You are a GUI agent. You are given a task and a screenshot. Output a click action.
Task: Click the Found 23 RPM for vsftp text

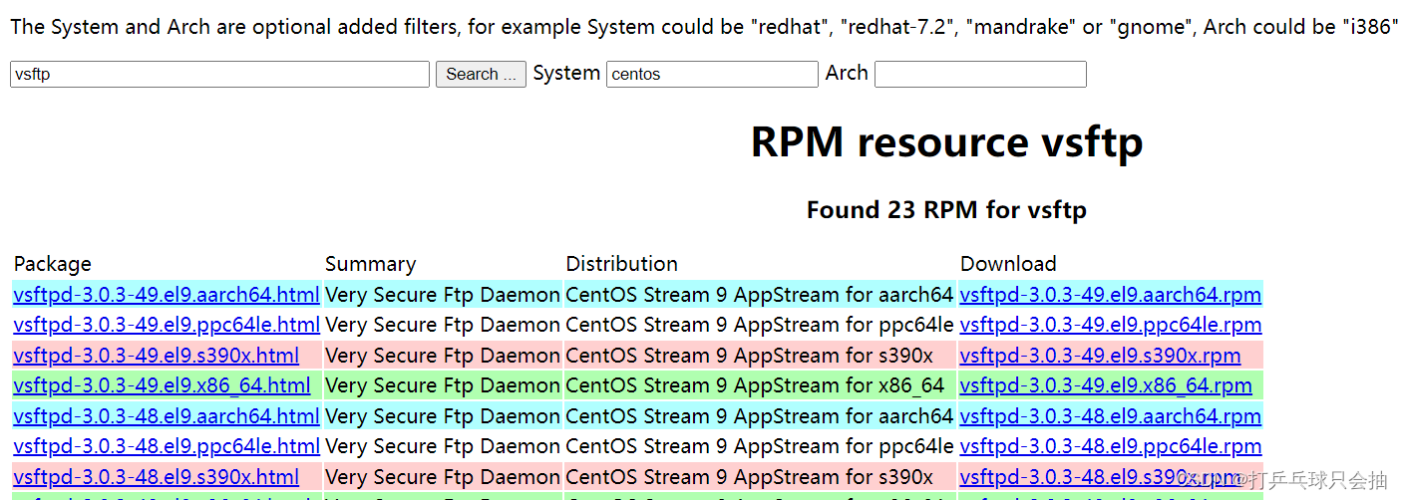(x=946, y=210)
